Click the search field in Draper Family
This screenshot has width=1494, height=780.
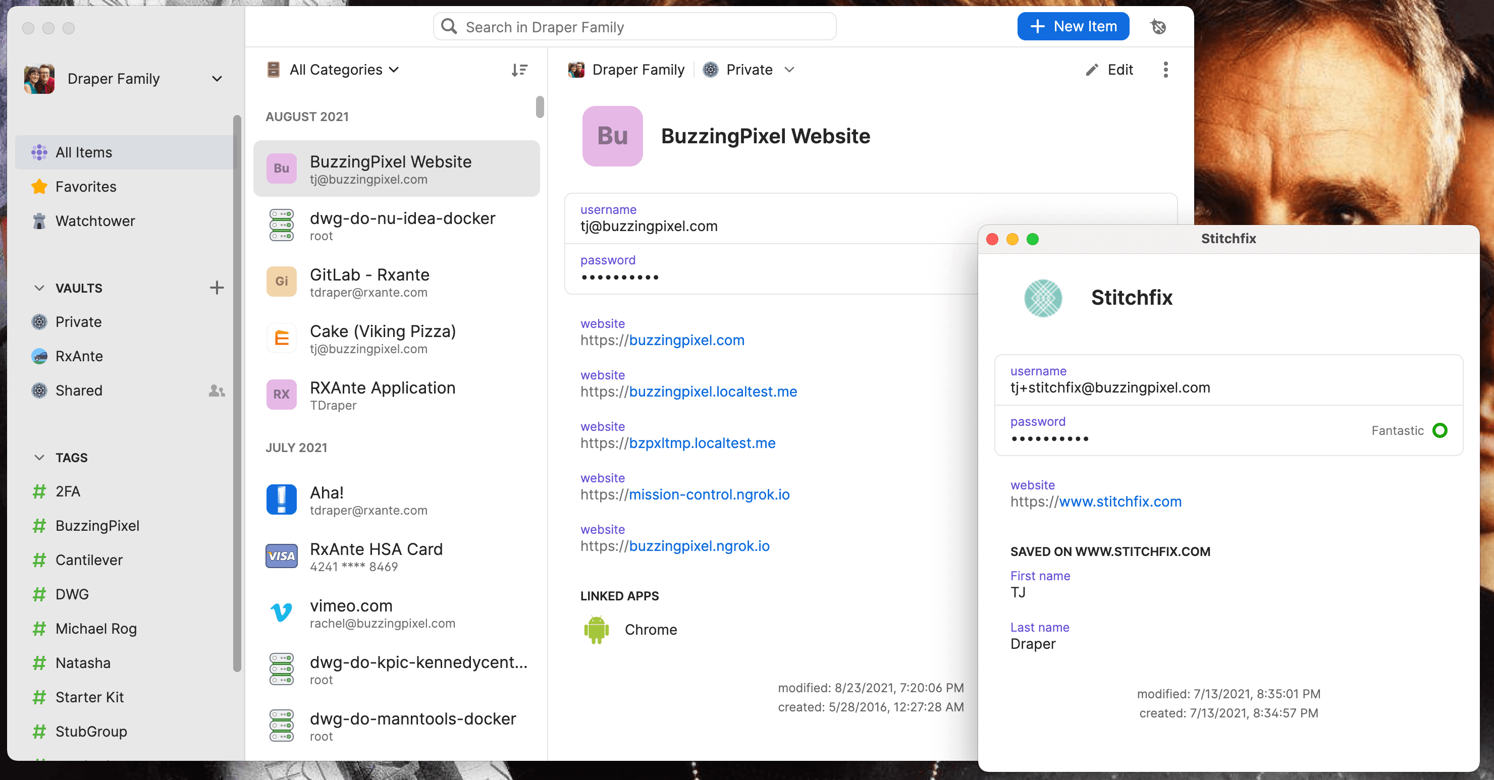(634, 27)
